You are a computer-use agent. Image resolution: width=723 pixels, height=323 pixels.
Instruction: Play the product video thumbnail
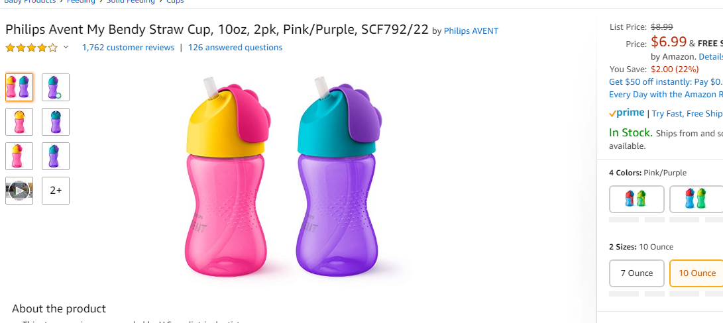19,191
